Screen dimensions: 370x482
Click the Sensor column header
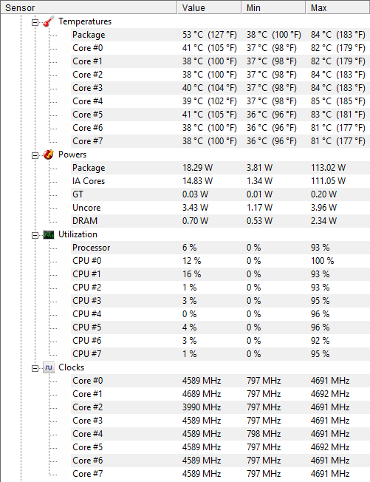[x=89, y=7]
